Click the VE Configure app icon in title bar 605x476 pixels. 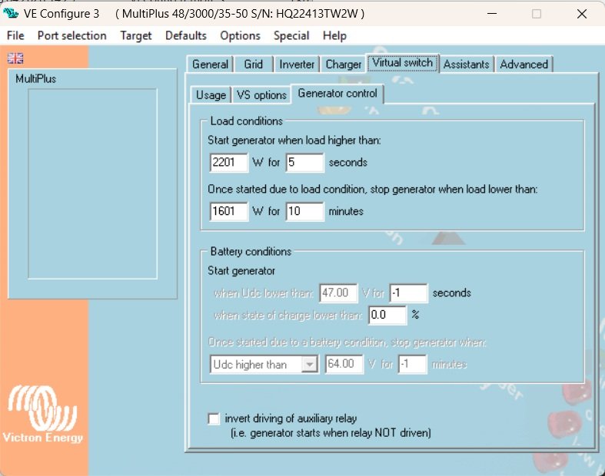click(x=11, y=14)
